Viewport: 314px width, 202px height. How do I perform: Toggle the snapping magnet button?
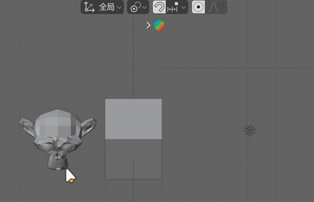click(159, 7)
